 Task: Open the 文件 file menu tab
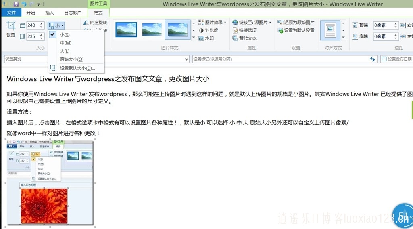point(11,13)
